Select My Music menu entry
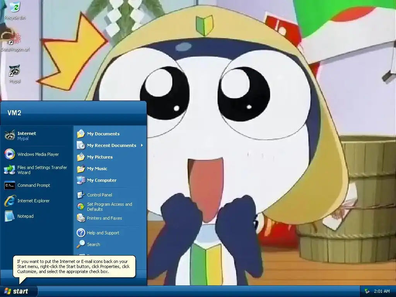Viewport: 396px width, 297px height. click(110, 169)
